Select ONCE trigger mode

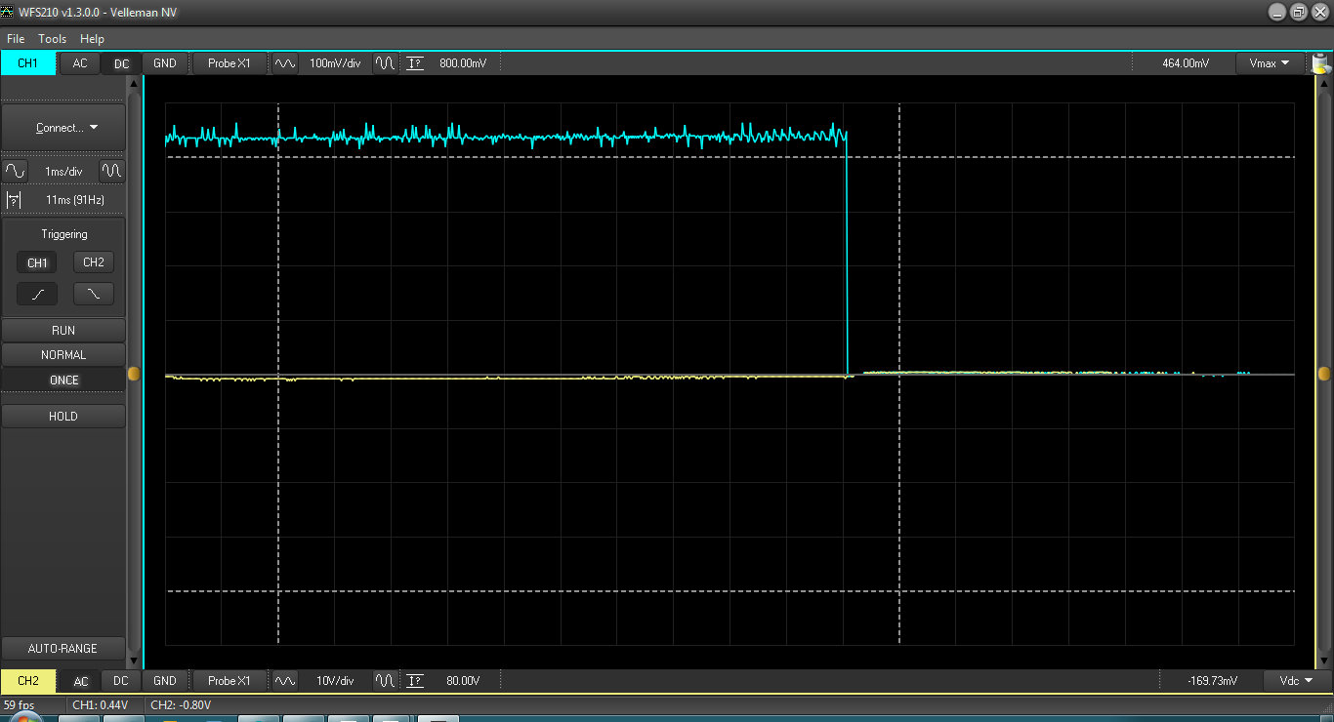(63, 381)
